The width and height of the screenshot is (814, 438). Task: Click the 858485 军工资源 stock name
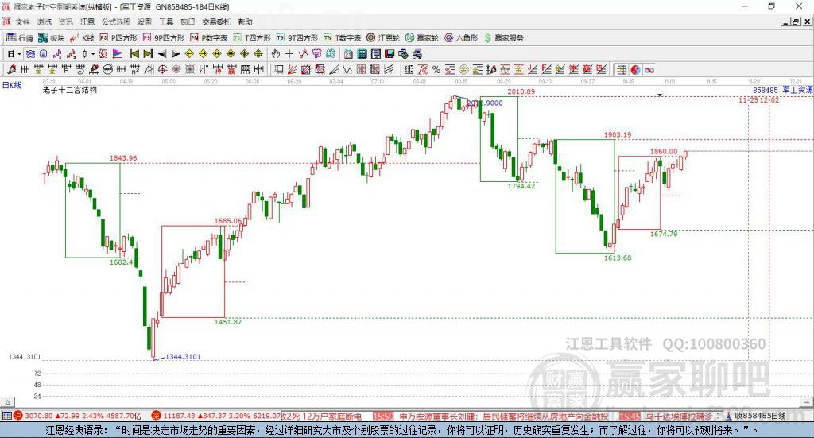783,90
